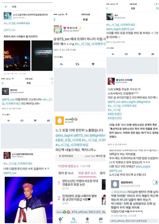This screenshot has width=159, height=224.
Task: Select 많이 본 뉴스 tab
Action: point(66,173)
